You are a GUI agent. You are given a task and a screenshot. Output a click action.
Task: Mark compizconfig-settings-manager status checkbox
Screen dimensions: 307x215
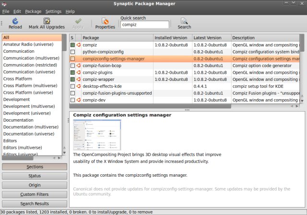(72, 58)
